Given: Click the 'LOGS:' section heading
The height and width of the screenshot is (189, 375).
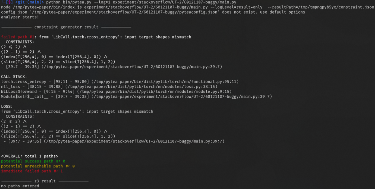Looking at the screenshot, I should tap(7, 106).
